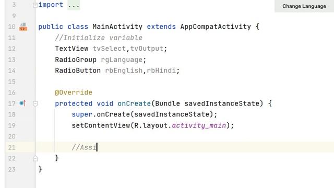Click the rgLanguage variable
This screenshot has width=334, height=188.
[x=122, y=60]
